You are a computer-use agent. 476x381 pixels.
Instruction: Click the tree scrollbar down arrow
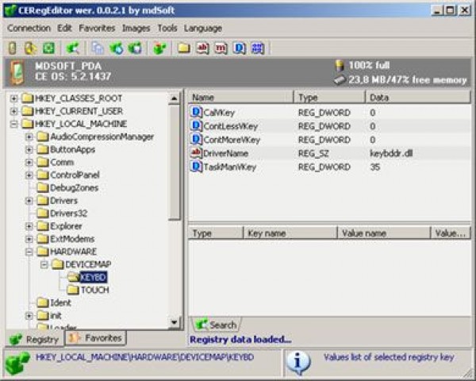pos(175,322)
